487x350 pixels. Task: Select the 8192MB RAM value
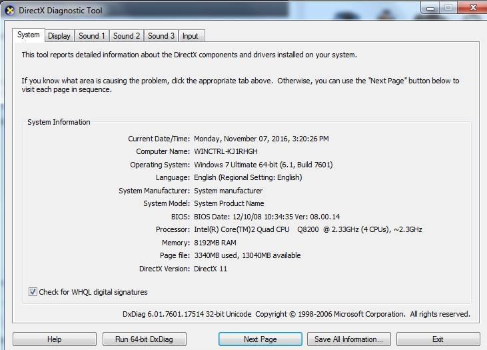(x=215, y=243)
